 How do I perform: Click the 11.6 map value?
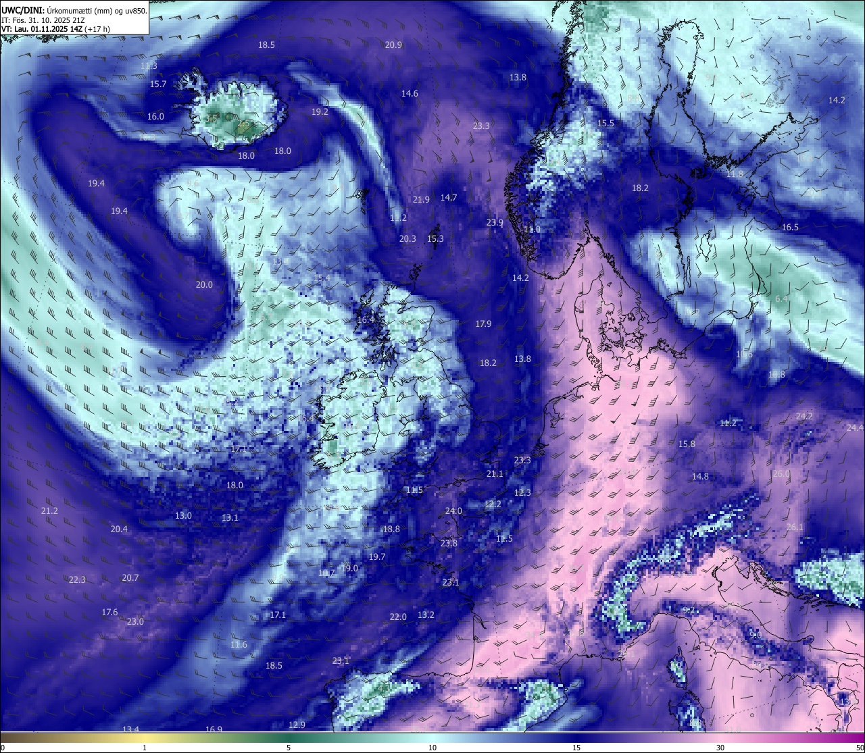pyautogui.click(x=239, y=645)
